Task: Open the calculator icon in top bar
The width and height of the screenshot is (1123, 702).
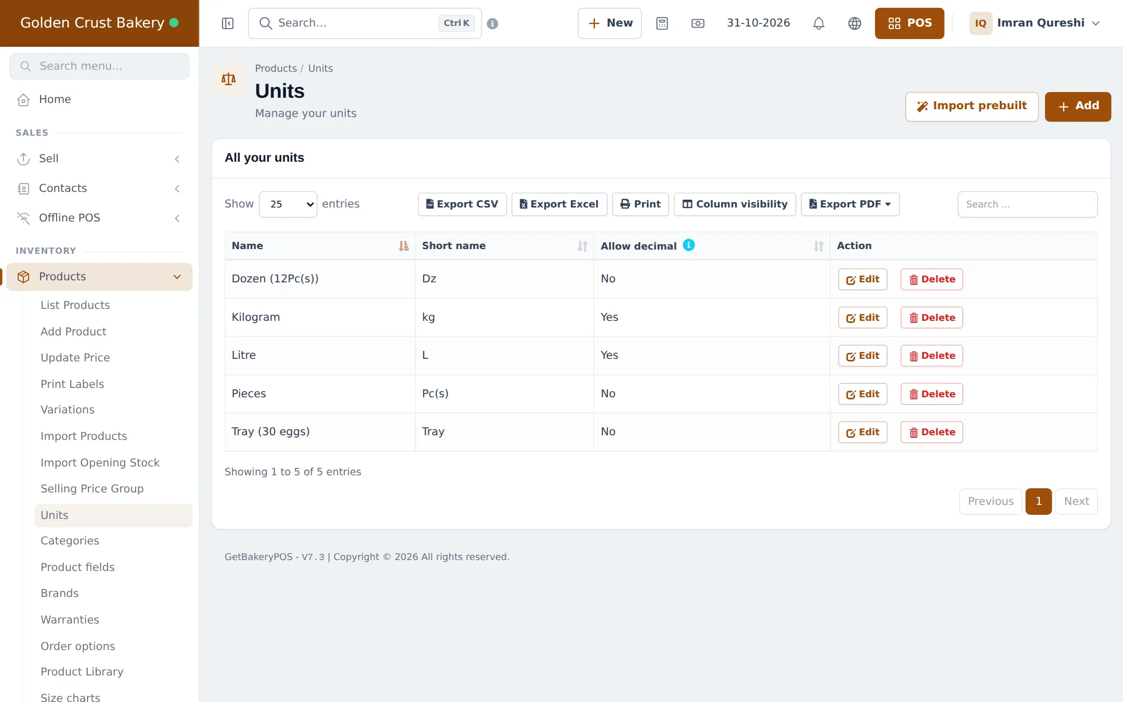Action: point(662,23)
